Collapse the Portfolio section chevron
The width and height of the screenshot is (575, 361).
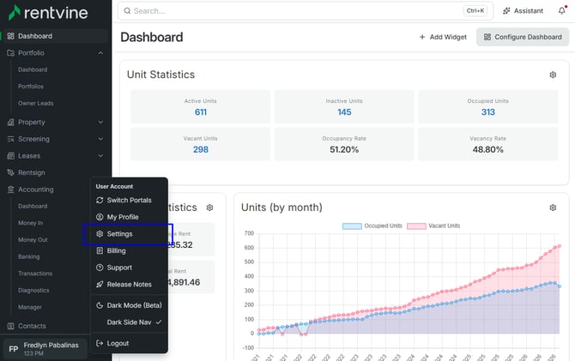click(100, 53)
